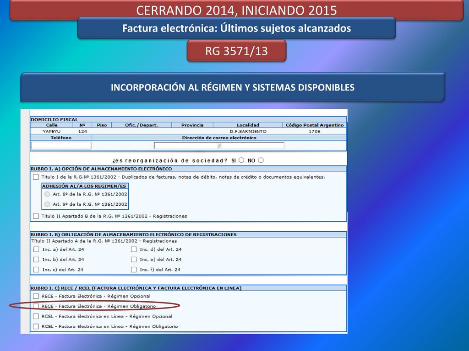Select SI radio for reorganización de sociedad

(241, 160)
